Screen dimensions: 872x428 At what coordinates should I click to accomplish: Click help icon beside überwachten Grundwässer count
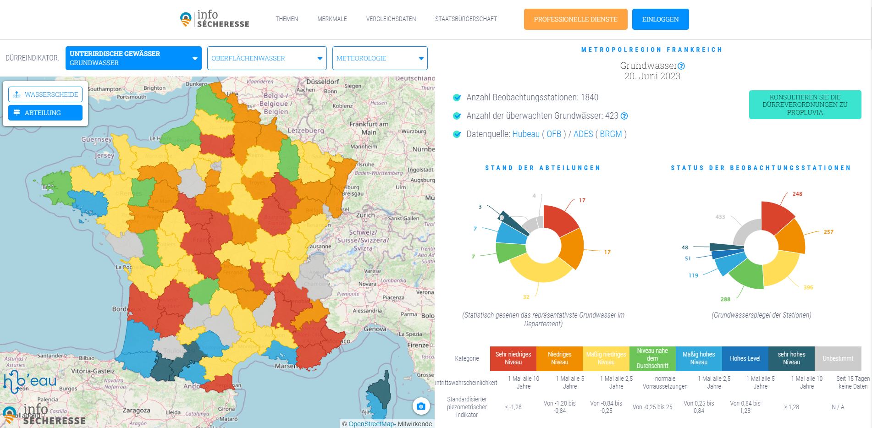(x=624, y=116)
